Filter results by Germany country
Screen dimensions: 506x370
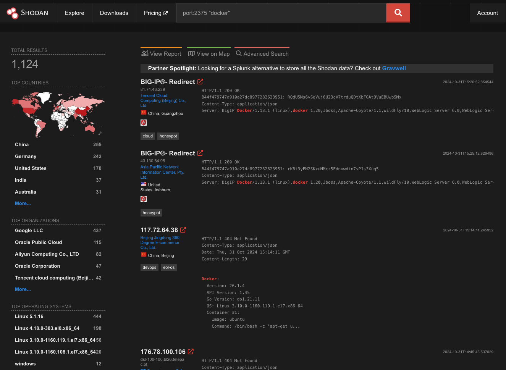click(58, 157)
